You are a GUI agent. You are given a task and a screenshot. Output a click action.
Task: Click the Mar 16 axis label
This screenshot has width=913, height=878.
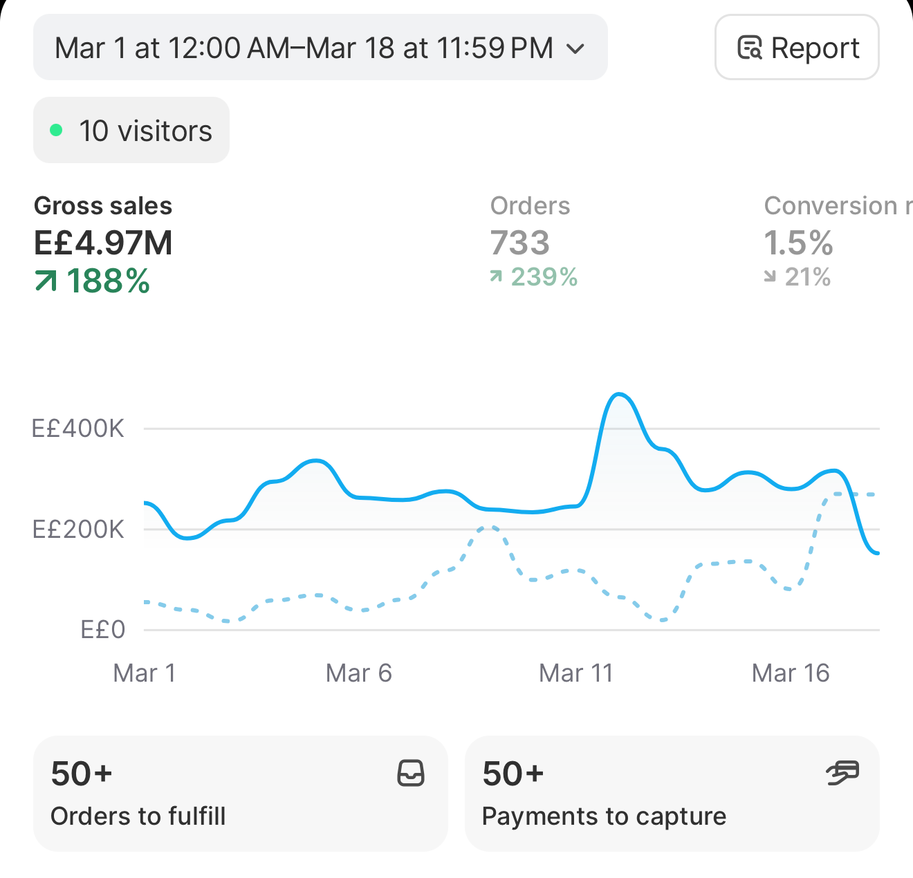791,673
